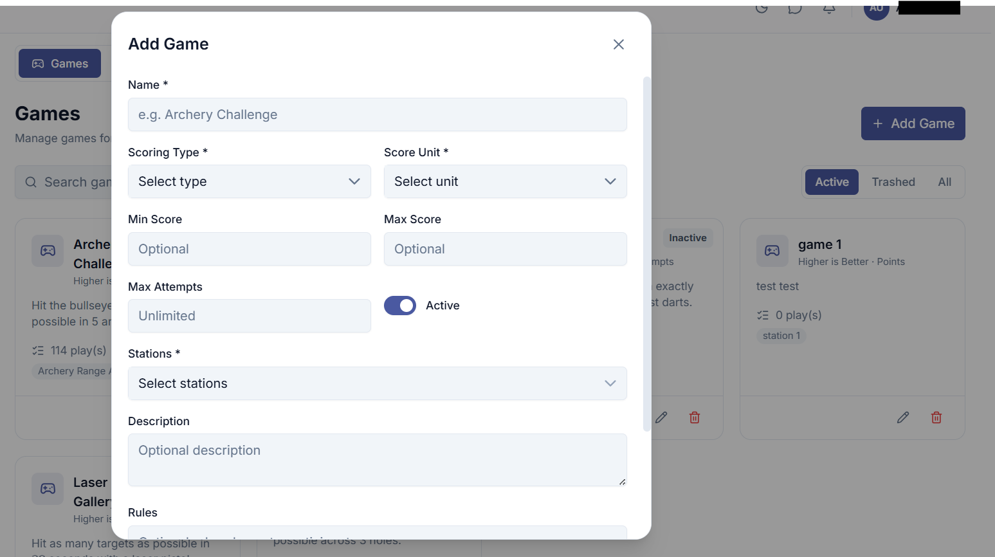Switch to the Trashed filter tab
This screenshot has width=995, height=557.
pos(893,182)
